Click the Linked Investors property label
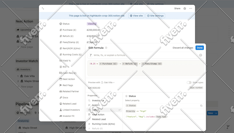Viewport: 234px width, 133px height. (70, 110)
